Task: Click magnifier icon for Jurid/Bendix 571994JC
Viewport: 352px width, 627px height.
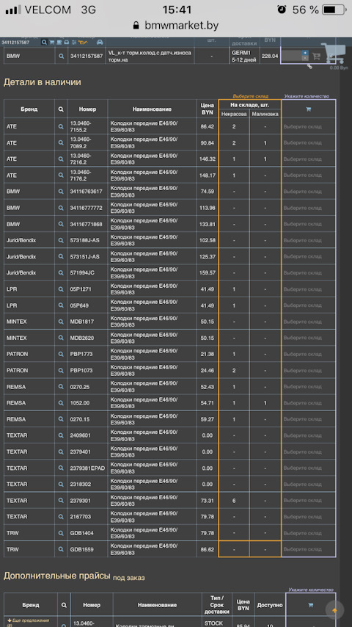Action: (61, 272)
